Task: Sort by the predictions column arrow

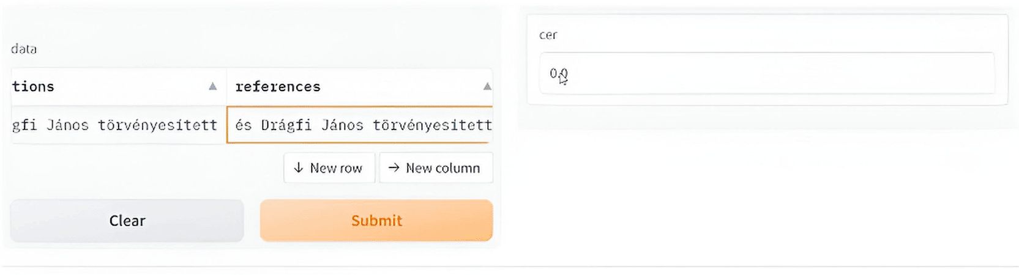Action: 212,86
